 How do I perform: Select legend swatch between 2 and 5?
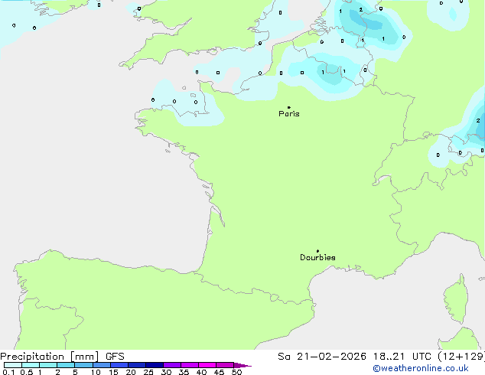click(66, 365)
